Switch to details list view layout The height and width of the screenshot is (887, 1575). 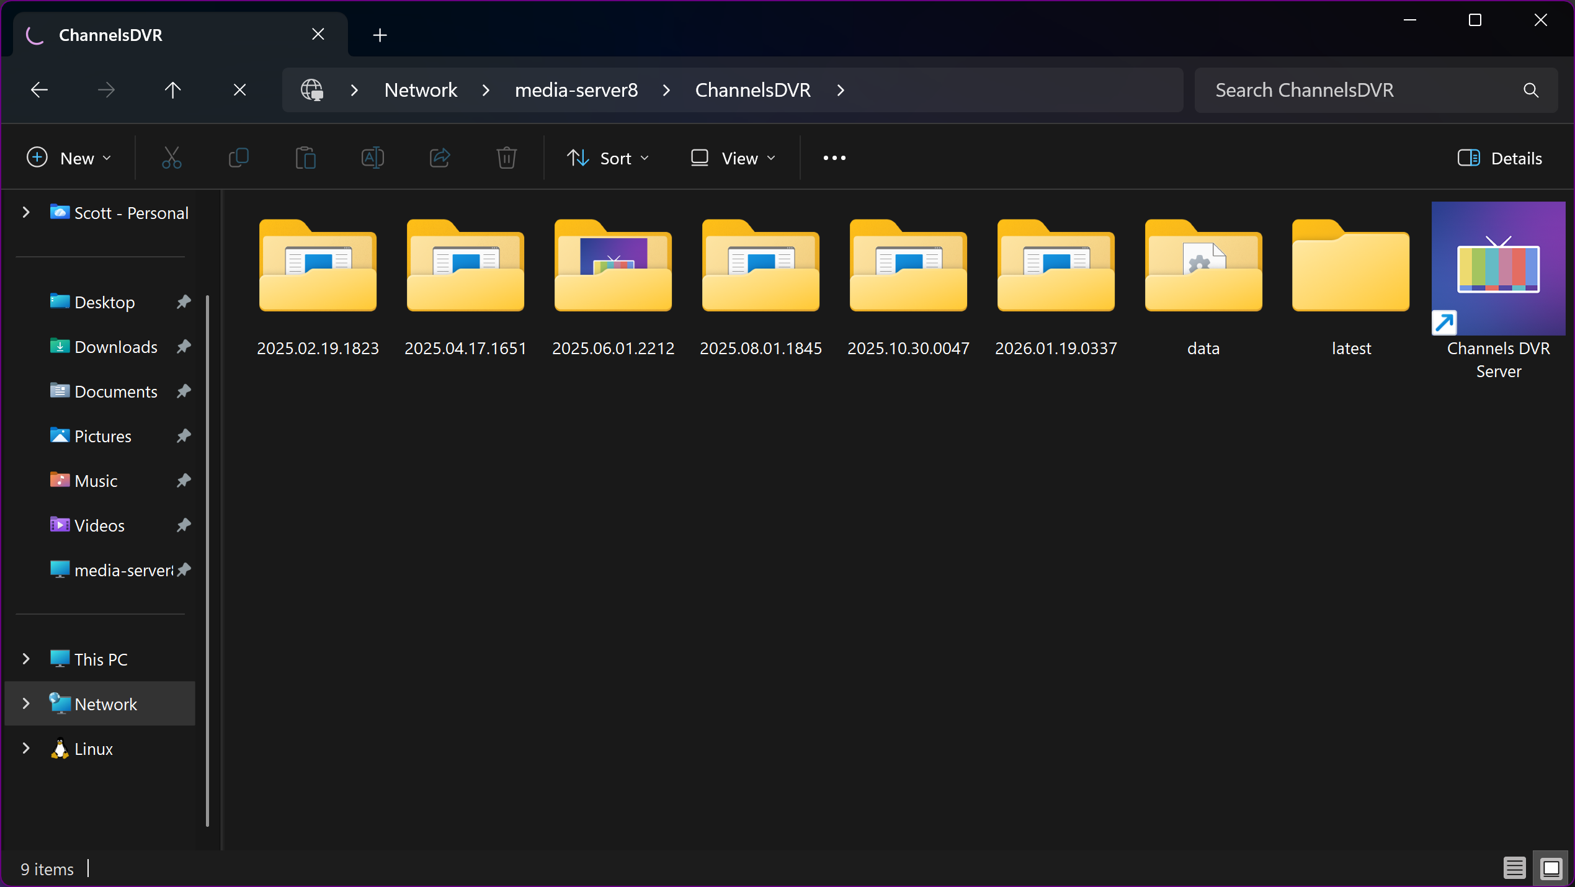point(1514,868)
